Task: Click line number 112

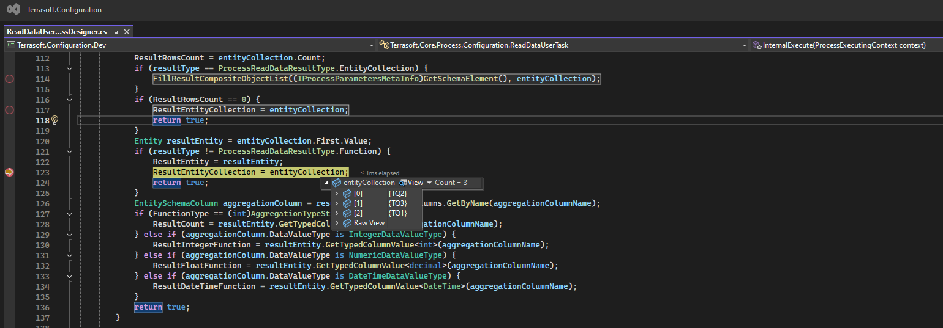Action: (42, 58)
